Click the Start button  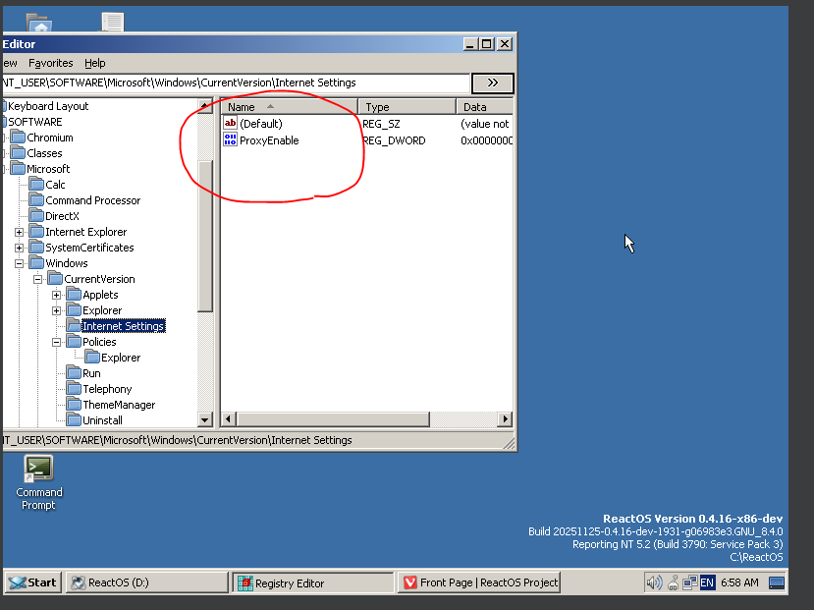tap(32, 582)
